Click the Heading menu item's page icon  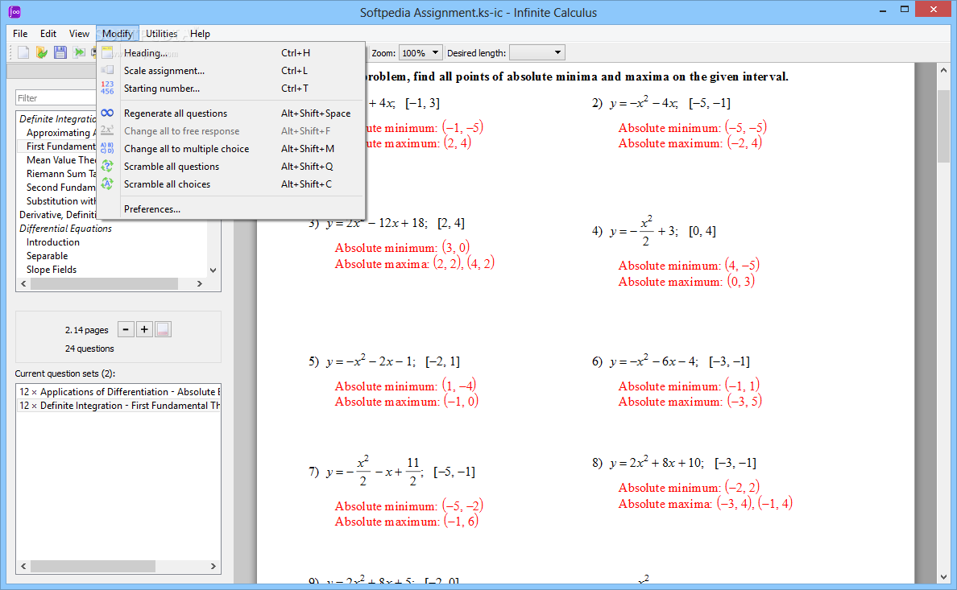107,52
